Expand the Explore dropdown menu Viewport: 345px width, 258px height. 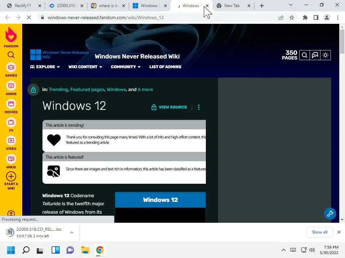pos(45,67)
